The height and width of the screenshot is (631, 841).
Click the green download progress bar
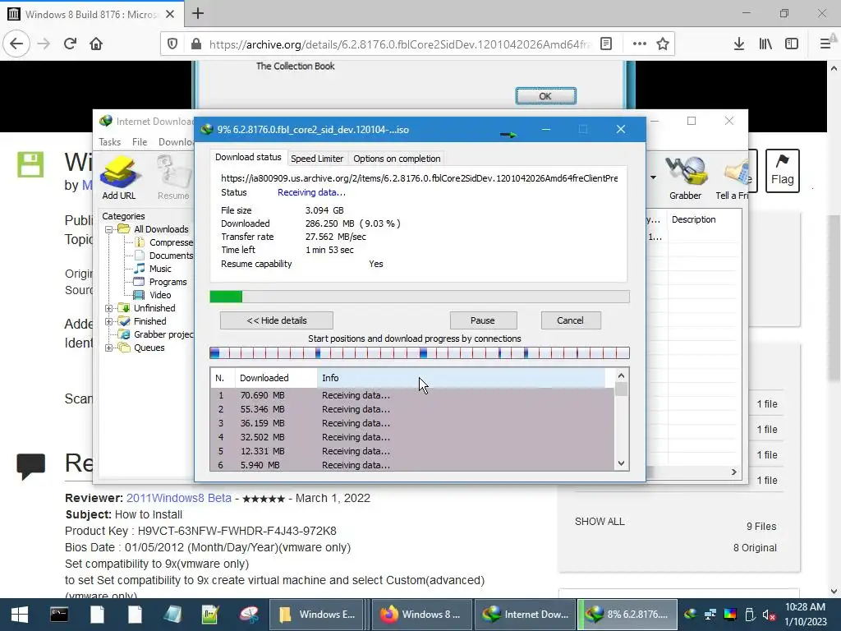(x=420, y=297)
